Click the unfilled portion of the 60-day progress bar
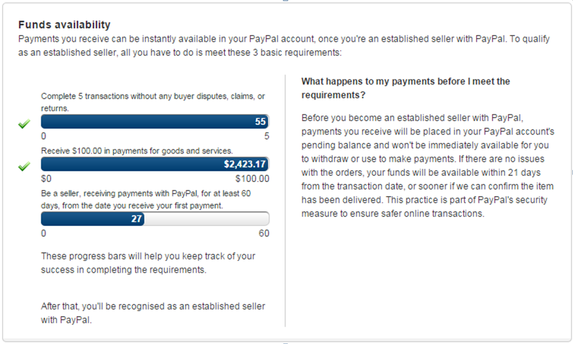The height and width of the screenshot is (344, 573). click(207, 219)
